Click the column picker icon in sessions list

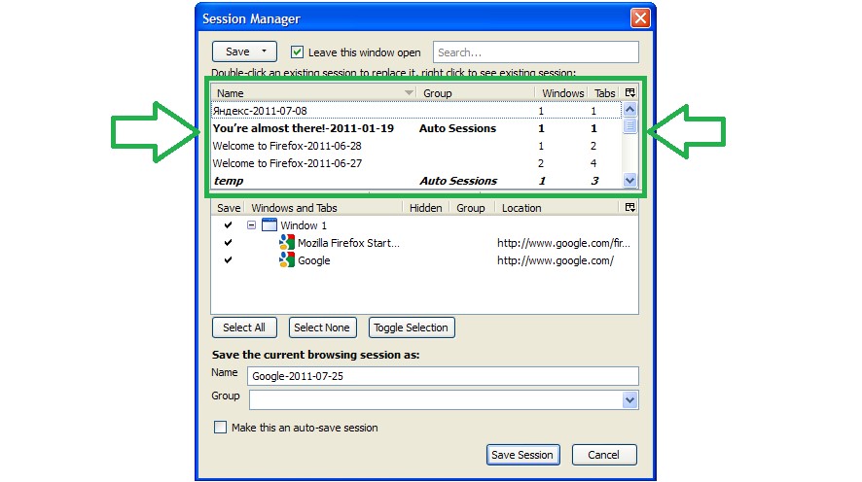click(x=629, y=93)
